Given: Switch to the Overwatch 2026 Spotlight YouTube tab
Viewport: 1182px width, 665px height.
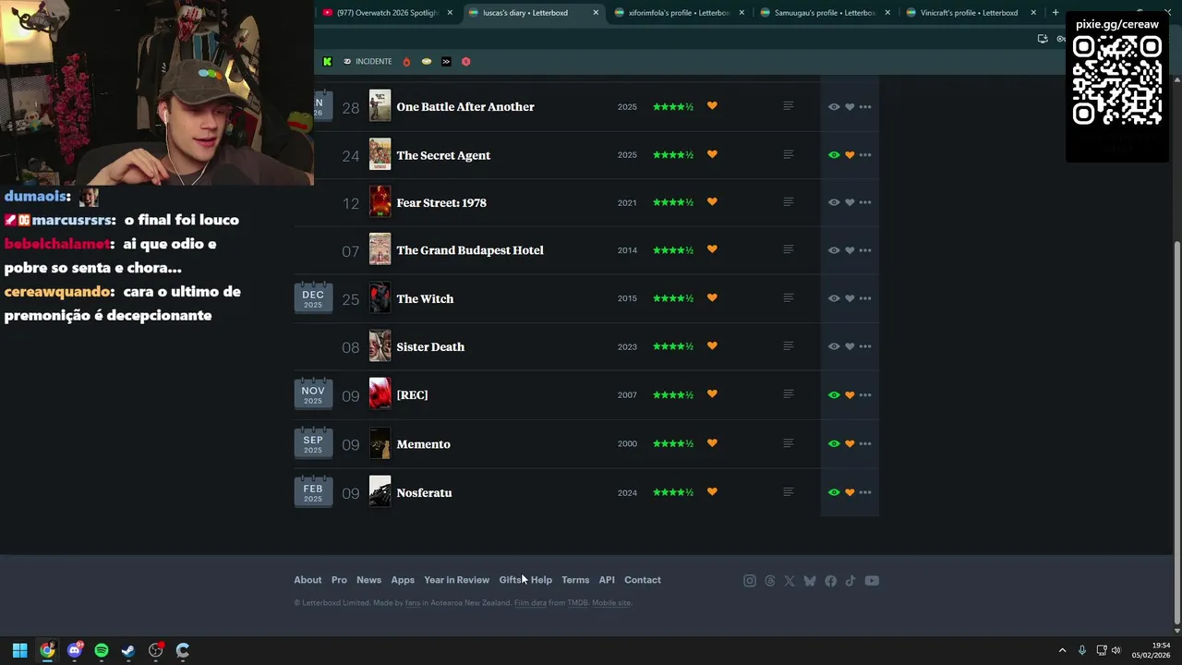Looking at the screenshot, I should pyautogui.click(x=387, y=13).
